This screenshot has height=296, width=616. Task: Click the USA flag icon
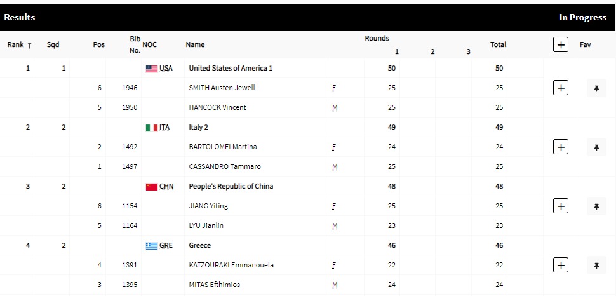(151, 69)
